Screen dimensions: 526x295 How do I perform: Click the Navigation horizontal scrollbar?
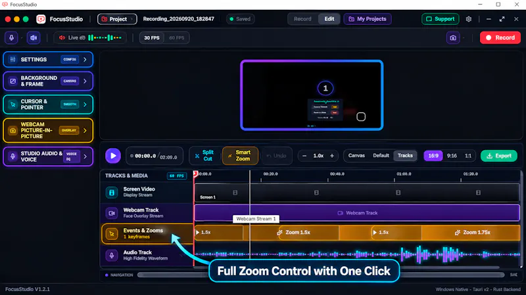point(321,275)
